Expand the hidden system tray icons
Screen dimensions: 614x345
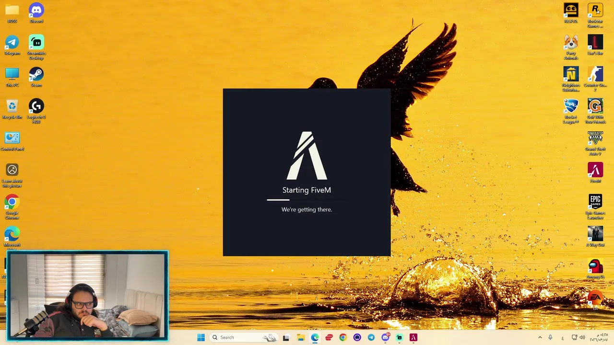[x=540, y=337]
